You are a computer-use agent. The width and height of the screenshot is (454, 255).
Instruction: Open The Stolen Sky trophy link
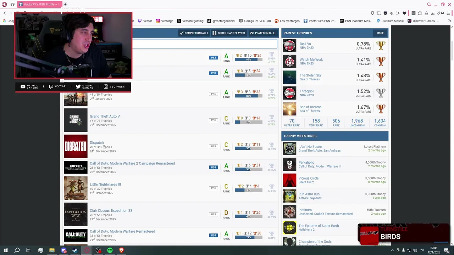point(311,75)
